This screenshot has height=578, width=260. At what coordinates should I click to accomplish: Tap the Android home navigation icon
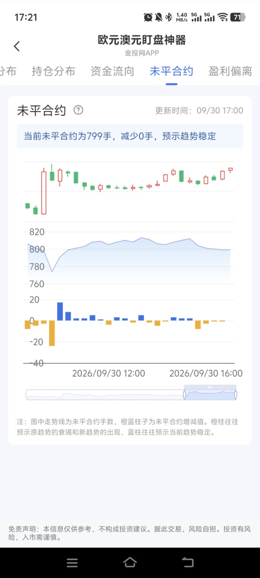(130, 562)
